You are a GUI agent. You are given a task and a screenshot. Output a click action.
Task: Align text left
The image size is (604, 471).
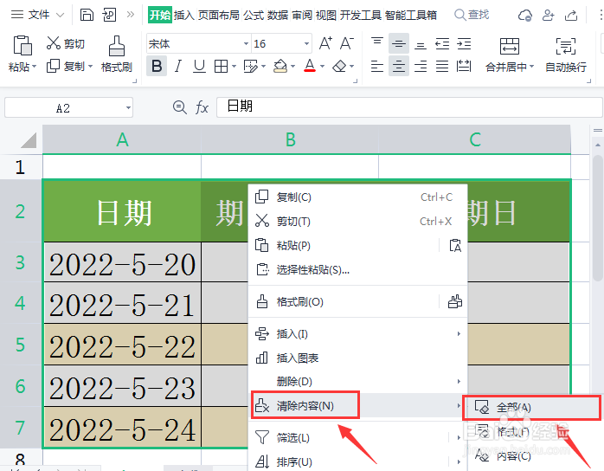(x=377, y=67)
